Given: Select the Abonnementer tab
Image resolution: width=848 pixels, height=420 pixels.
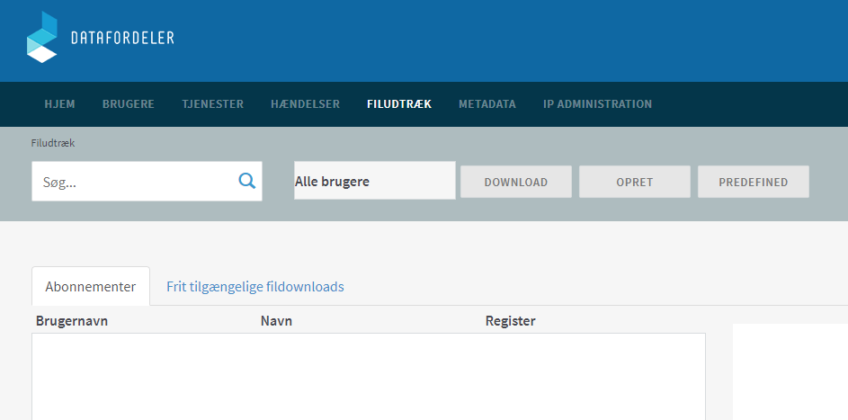Looking at the screenshot, I should pos(91,287).
